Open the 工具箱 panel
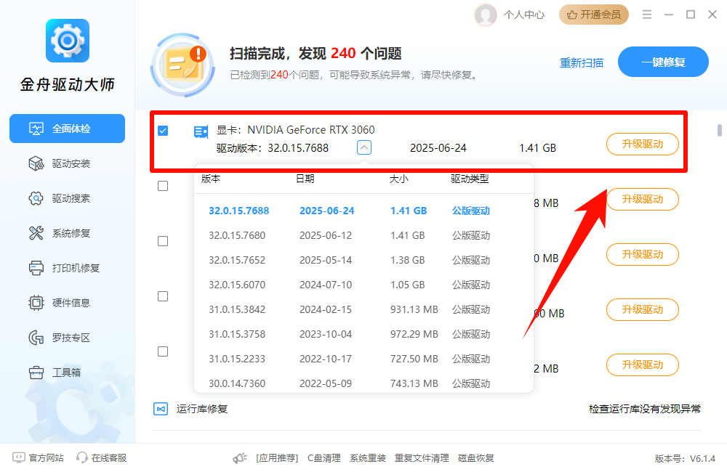727x472 pixels. pyautogui.click(x=67, y=372)
